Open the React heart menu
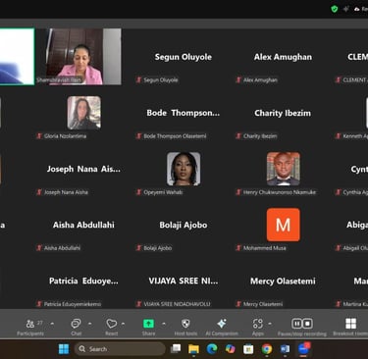 pos(111,328)
